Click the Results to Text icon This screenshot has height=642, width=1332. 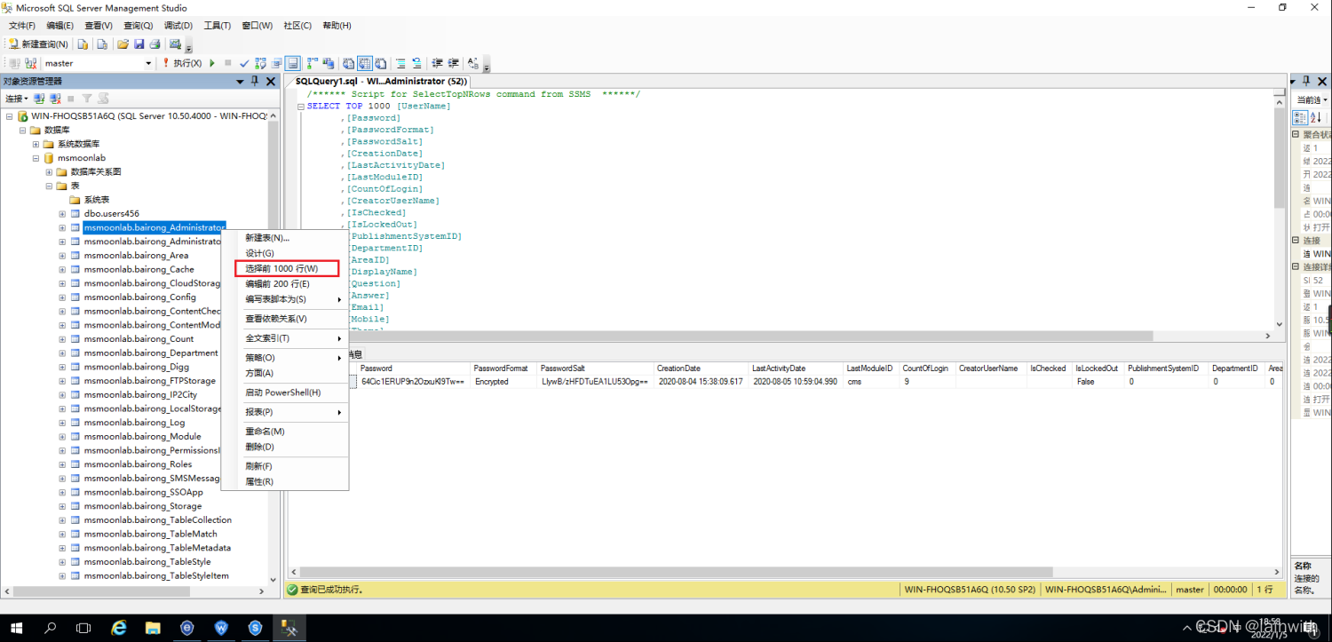pyautogui.click(x=348, y=63)
